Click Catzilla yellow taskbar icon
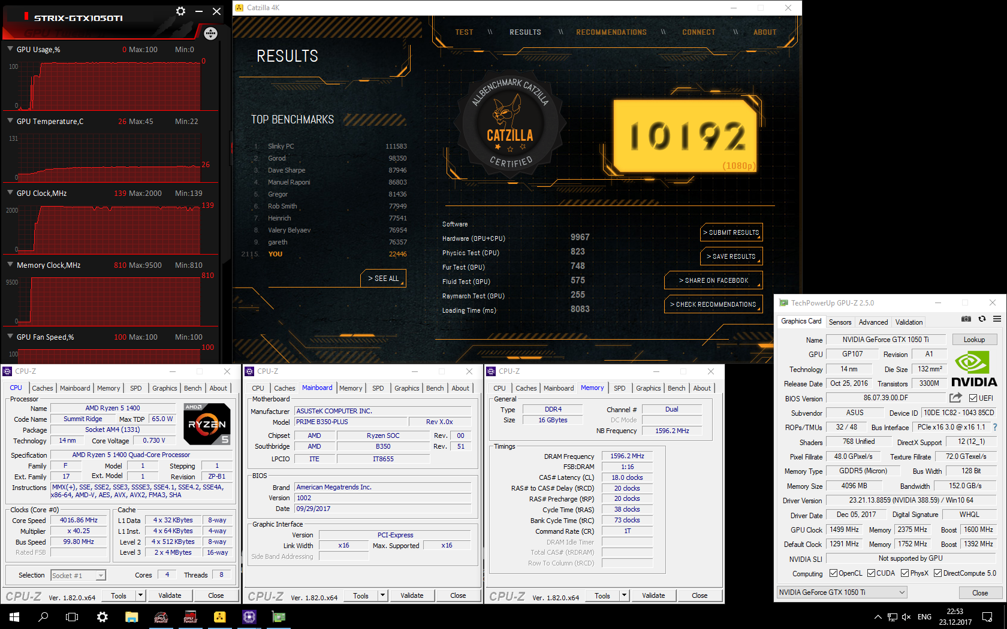The width and height of the screenshot is (1007, 629). pos(219,617)
